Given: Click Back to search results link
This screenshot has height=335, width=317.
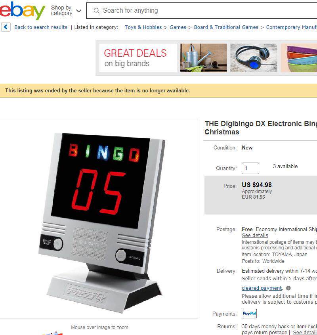Looking at the screenshot, I should click(x=40, y=27).
